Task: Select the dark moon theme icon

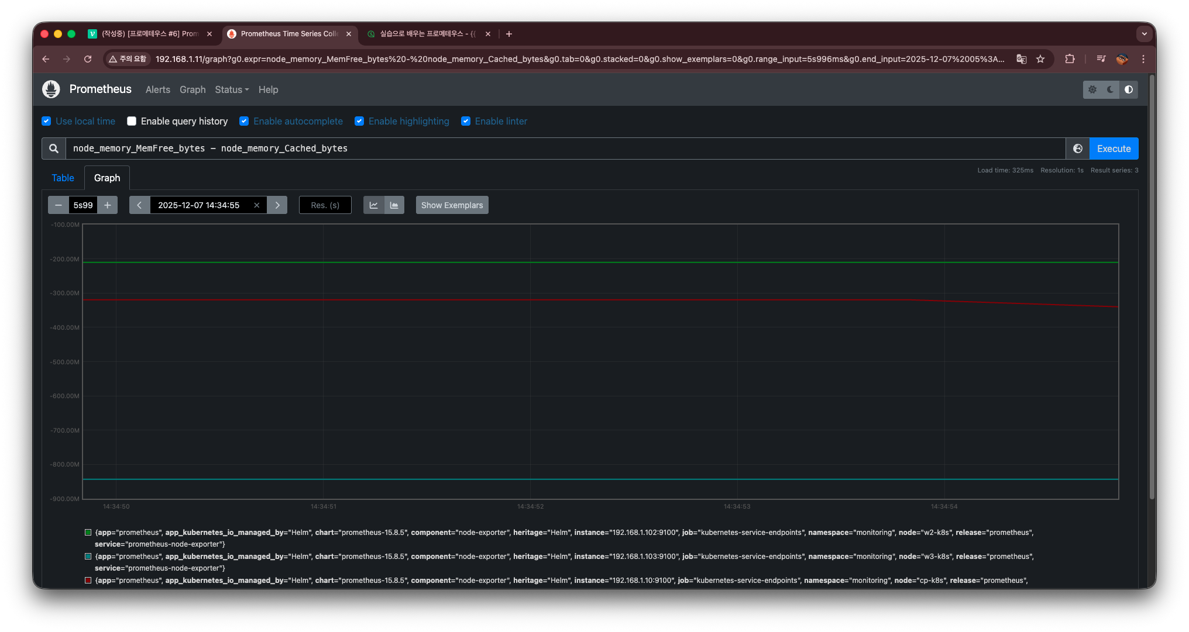Action: tap(1110, 89)
